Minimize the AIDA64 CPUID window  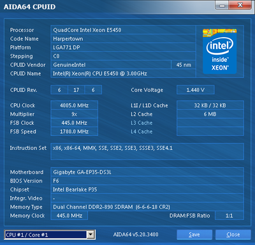point(222,5)
